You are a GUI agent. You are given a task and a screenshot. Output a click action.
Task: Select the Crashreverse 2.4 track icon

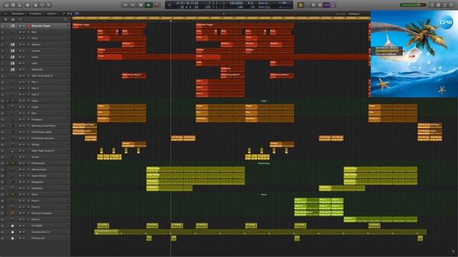[13, 232]
